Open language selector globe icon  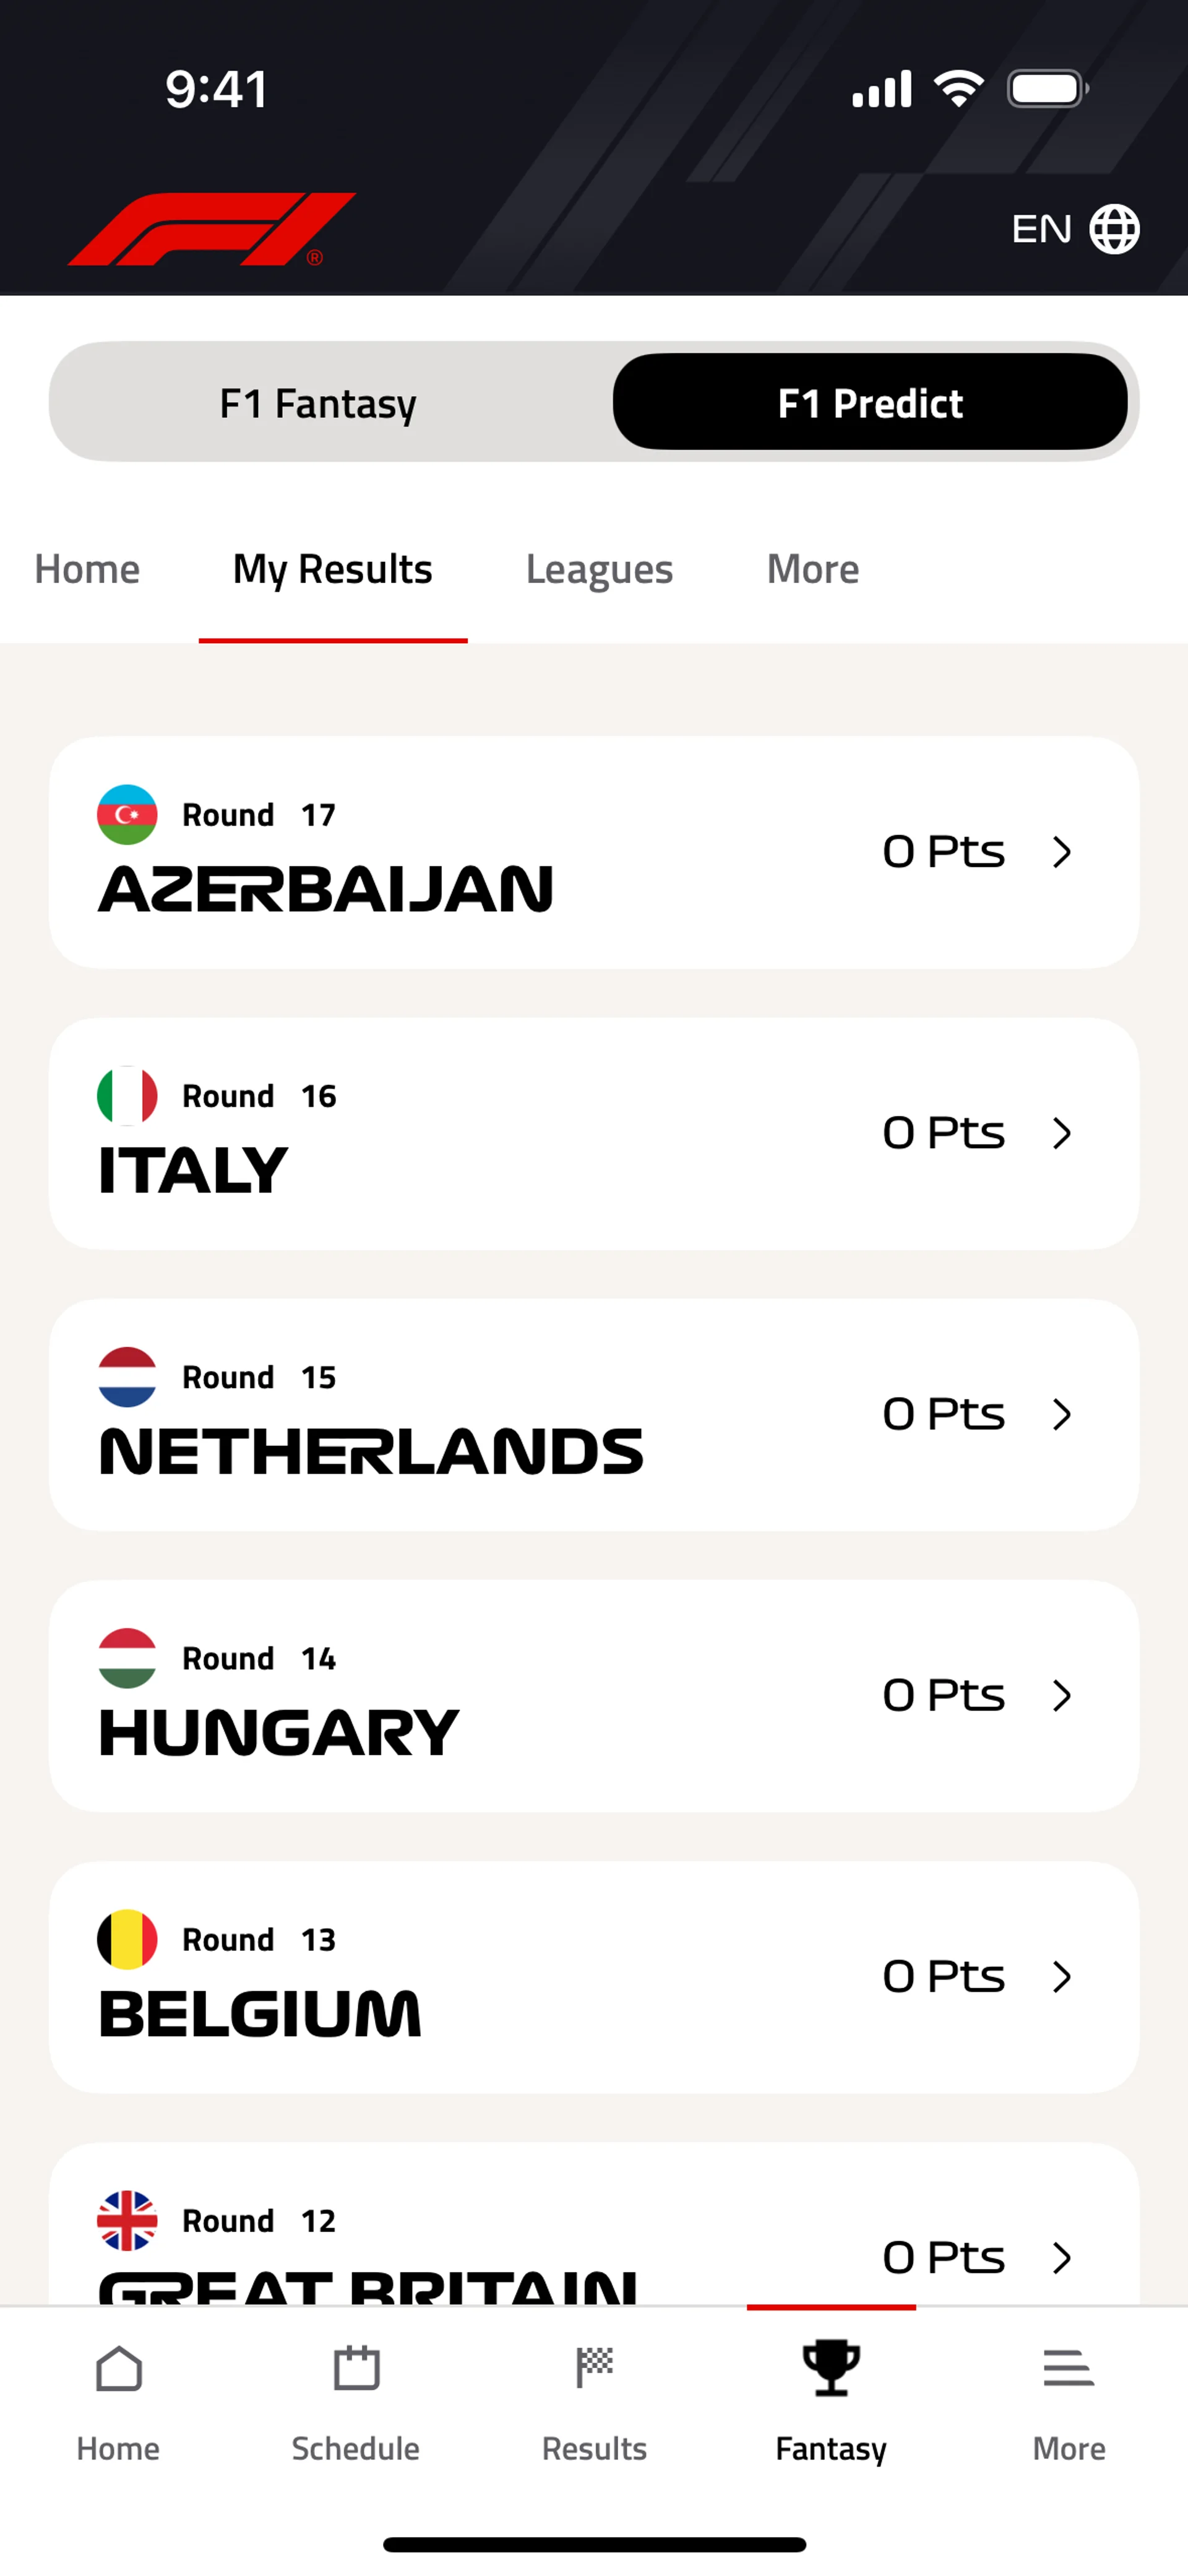(1114, 229)
